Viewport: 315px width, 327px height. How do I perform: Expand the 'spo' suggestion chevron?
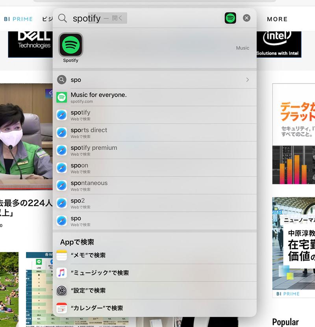click(247, 80)
